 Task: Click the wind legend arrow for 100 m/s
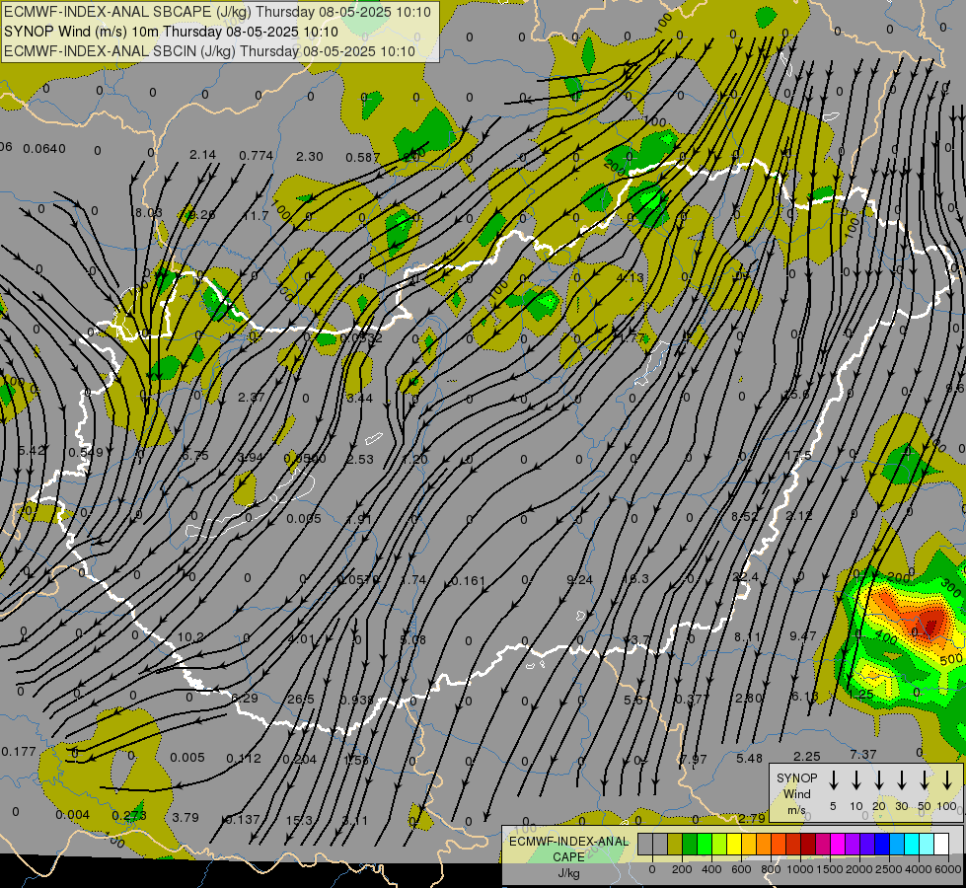(947, 779)
